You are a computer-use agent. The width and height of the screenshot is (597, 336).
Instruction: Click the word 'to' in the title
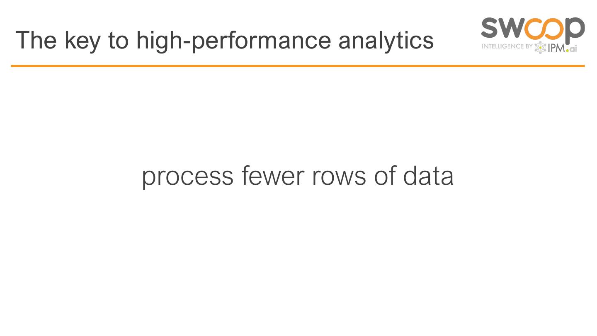118,40
